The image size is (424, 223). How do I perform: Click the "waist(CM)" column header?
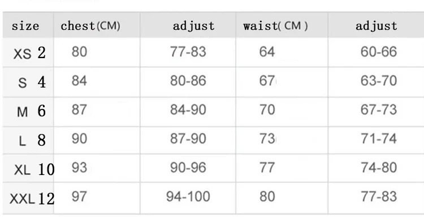(275, 26)
